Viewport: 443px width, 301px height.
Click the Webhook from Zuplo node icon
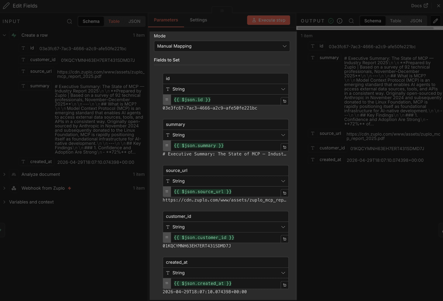point(14,188)
